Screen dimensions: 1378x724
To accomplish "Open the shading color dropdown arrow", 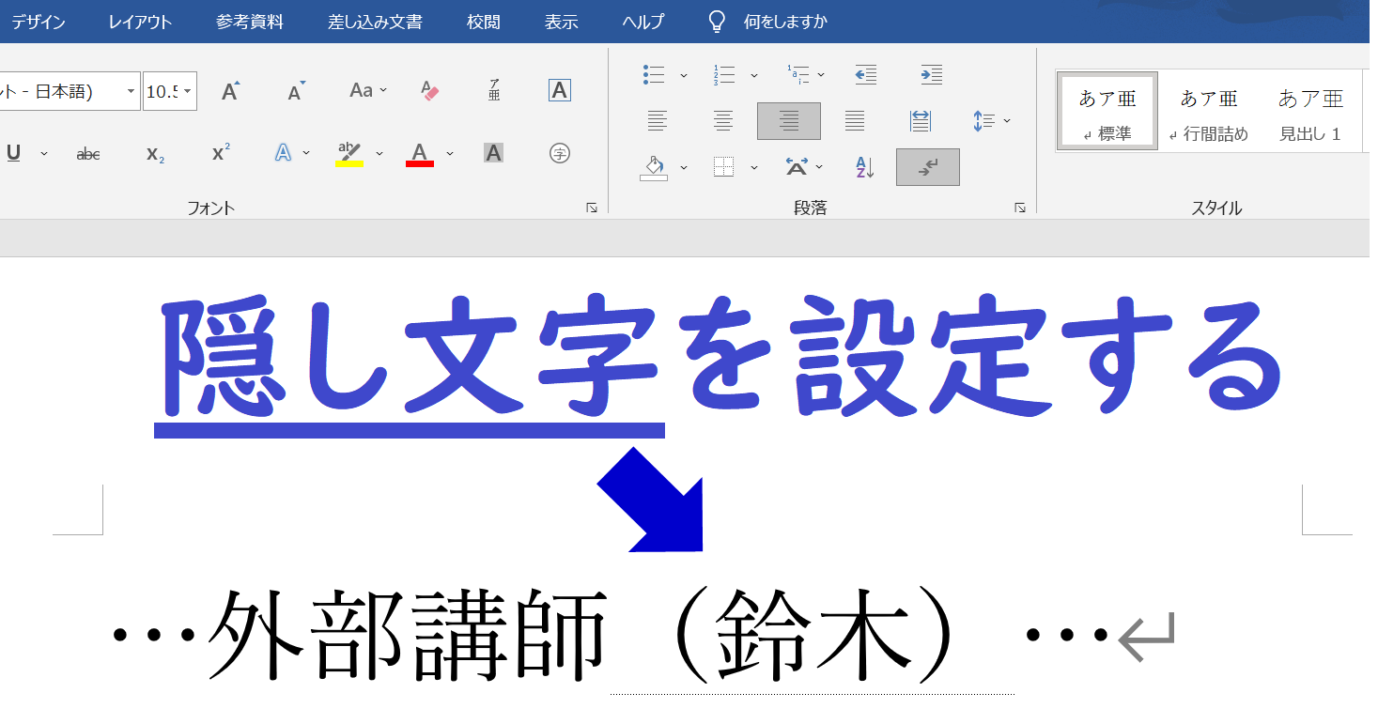I will pyautogui.click(x=684, y=167).
